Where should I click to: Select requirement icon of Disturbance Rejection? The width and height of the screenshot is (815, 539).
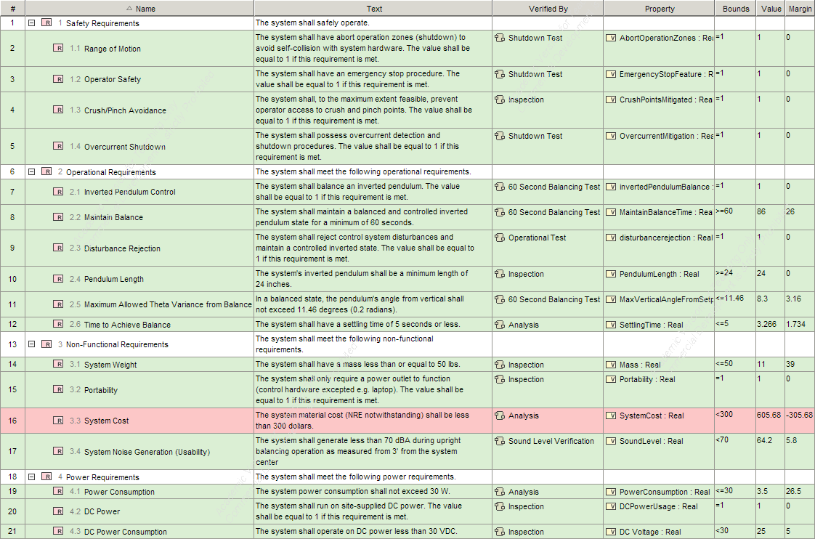click(x=58, y=248)
